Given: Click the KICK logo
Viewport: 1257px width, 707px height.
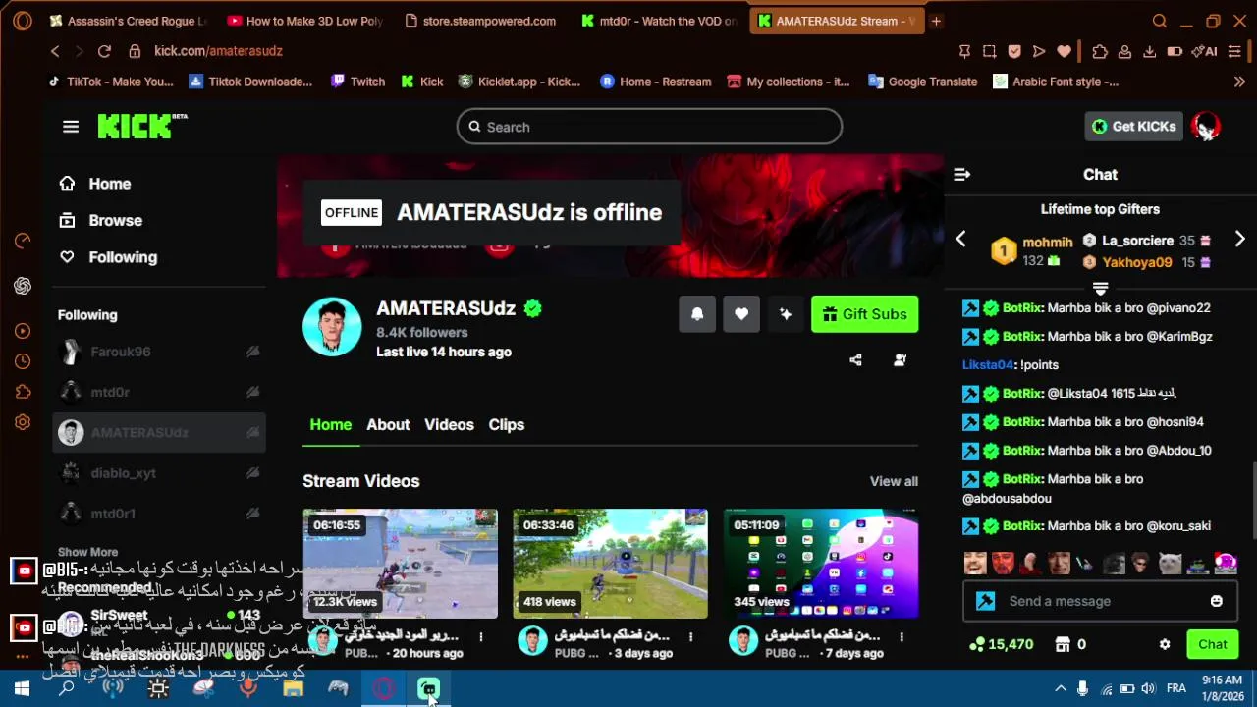Looking at the screenshot, I should [x=141, y=127].
